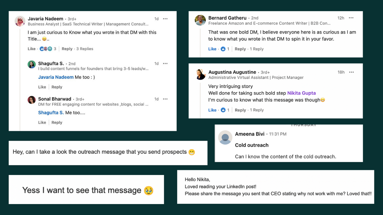Click Ameena Bivi's grey avatar icon
This screenshot has height=215, width=383.
click(225, 137)
